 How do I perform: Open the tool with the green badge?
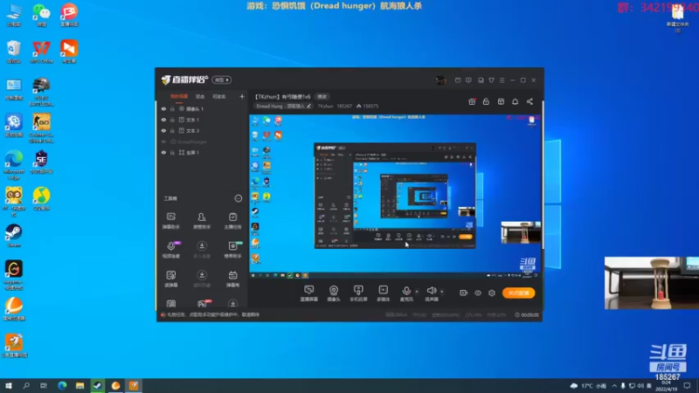point(232,250)
